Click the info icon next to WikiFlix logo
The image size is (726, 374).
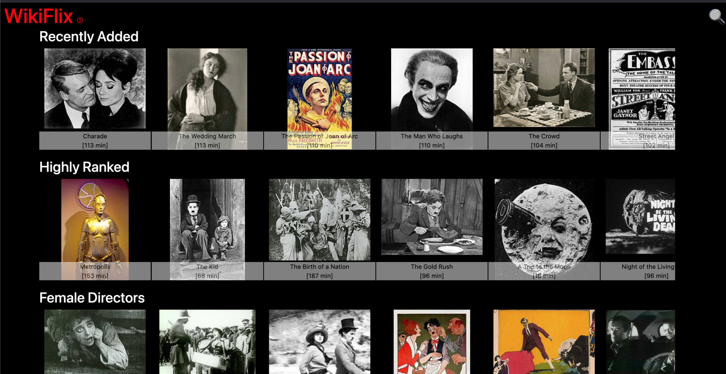click(80, 20)
